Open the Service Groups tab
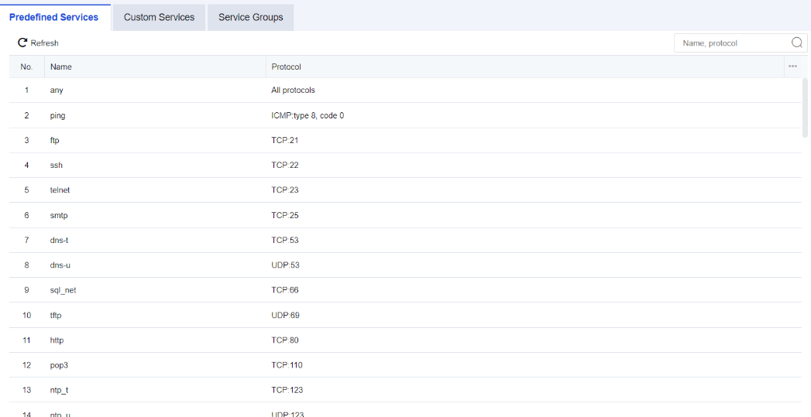The width and height of the screenshot is (811, 417). pyautogui.click(x=250, y=17)
